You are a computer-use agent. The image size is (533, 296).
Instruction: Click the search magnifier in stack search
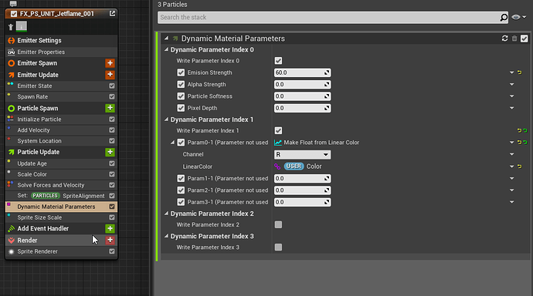tap(504, 17)
